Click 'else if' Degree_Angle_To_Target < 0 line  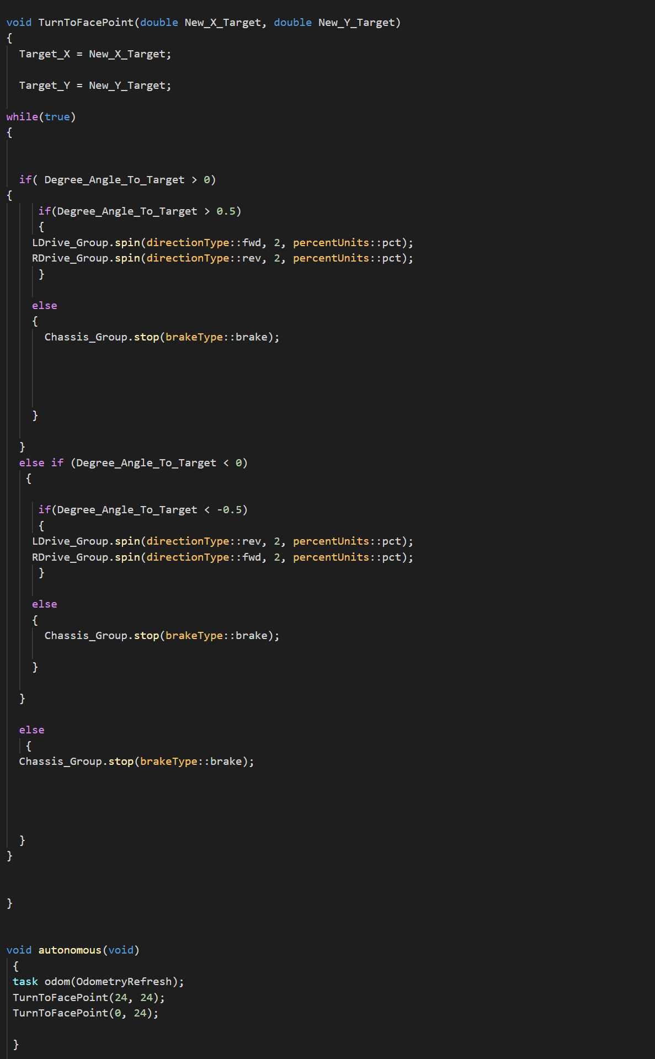(x=133, y=463)
